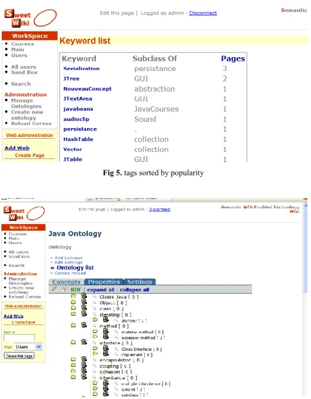Click the wand icon beside RDF

click(x=64, y=289)
